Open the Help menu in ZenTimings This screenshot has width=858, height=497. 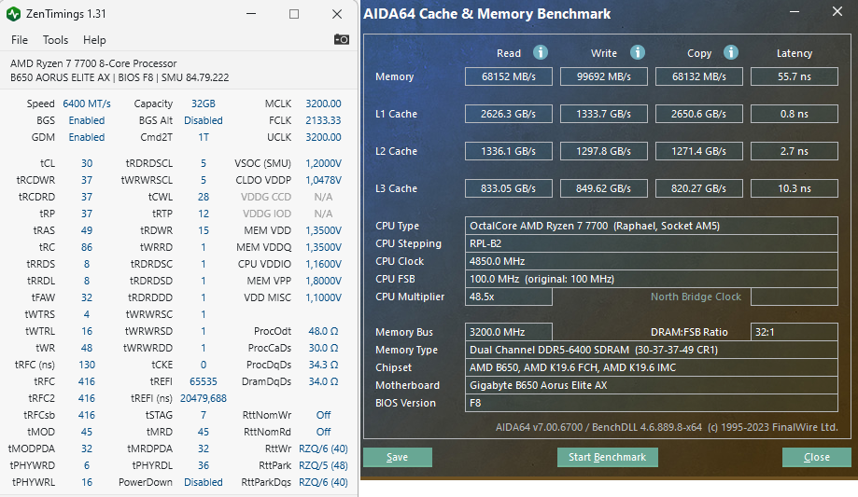coord(94,40)
